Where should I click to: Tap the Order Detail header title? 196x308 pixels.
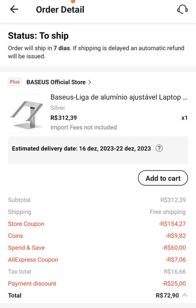coord(60,9)
